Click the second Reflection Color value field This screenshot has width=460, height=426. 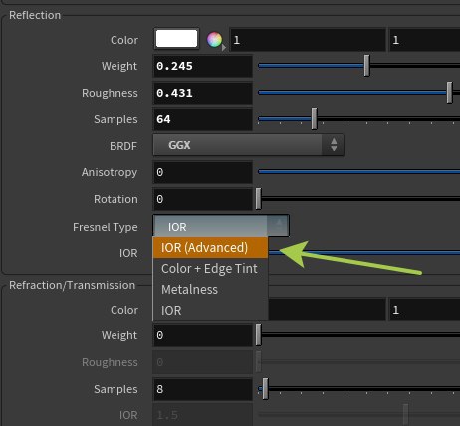pos(425,40)
